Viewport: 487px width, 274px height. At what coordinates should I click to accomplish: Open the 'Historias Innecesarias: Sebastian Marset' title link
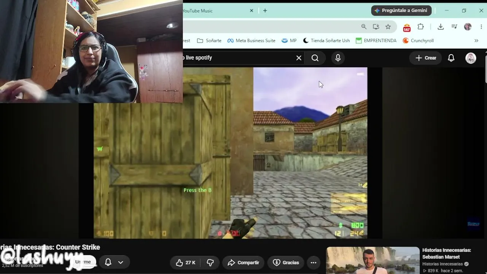(447, 253)
